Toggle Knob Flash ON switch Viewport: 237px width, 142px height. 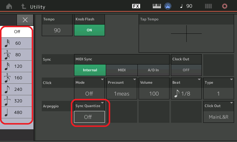89,30
